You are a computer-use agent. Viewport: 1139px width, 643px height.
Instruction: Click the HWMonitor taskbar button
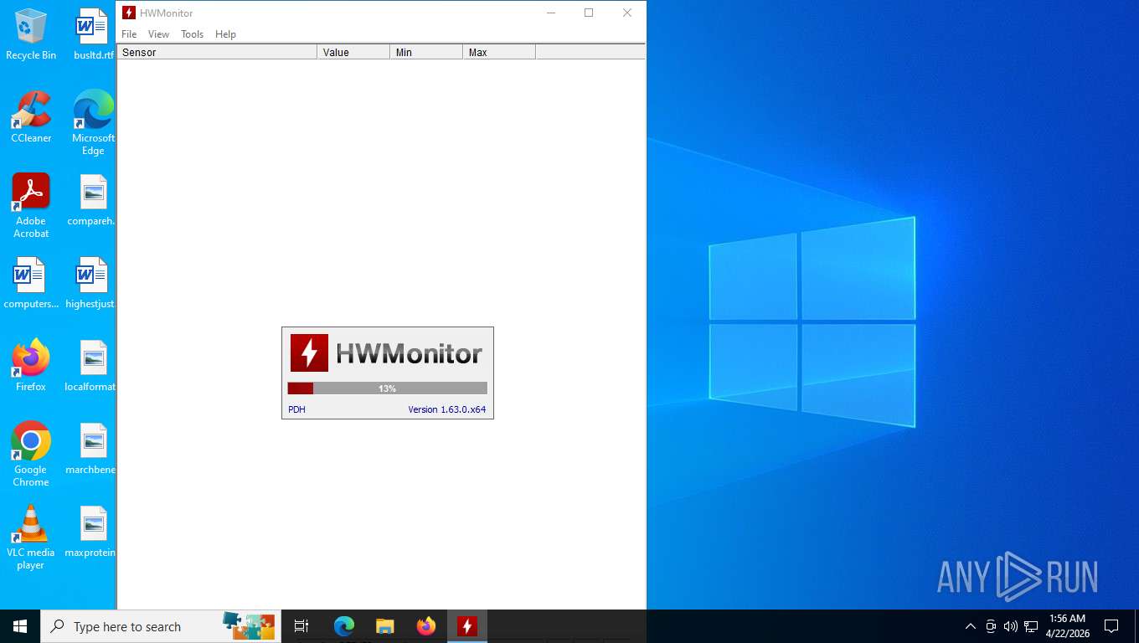(x=467, y=626)
